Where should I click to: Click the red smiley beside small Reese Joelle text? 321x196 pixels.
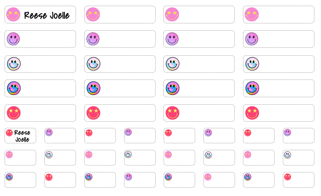[9, 133]
